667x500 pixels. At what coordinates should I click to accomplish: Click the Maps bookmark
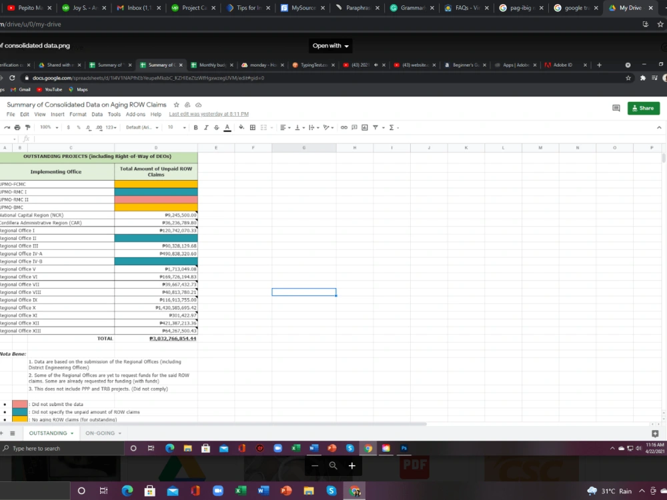pos(78,90)
